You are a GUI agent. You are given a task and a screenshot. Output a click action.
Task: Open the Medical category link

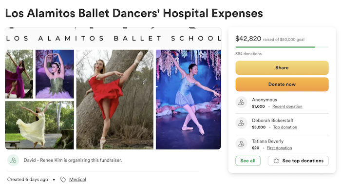tap(77, 180)
